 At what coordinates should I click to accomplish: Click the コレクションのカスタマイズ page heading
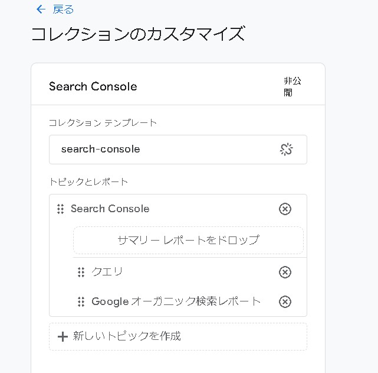pos(137,34)
